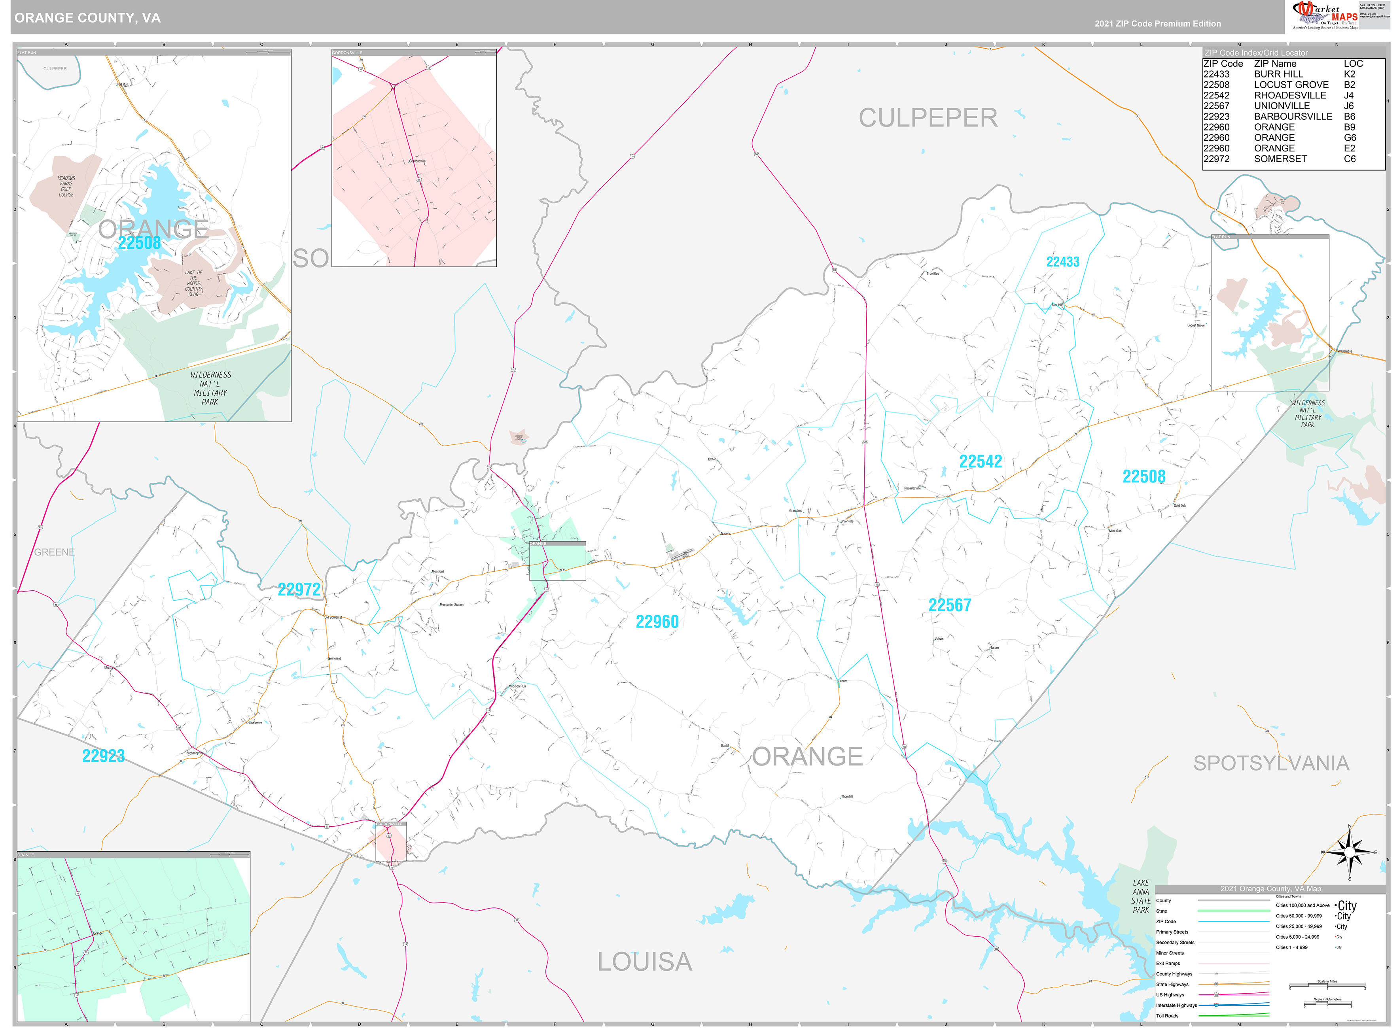1399x1028 pixels.
Task: Select the Interstate Highways shield symbol in legend
Action: [1217, 1005]
